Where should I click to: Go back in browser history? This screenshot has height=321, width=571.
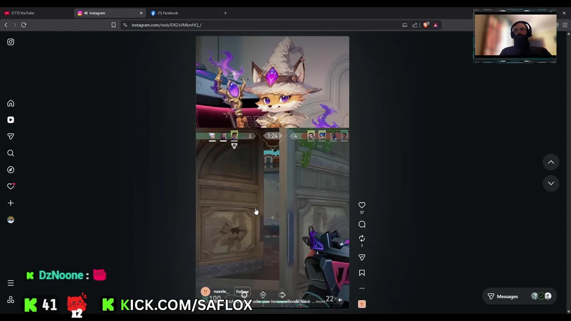(x=6, y=25)
